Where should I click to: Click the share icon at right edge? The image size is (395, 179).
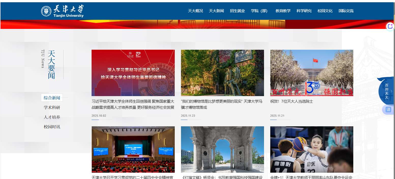pos(390,26)
